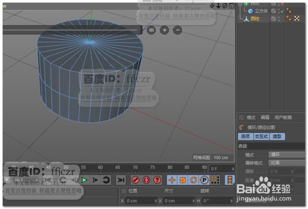Click the viewport rotate camera icon
Image resolution: width=308 pixels, height=209 pixels.
pos(225,6)
